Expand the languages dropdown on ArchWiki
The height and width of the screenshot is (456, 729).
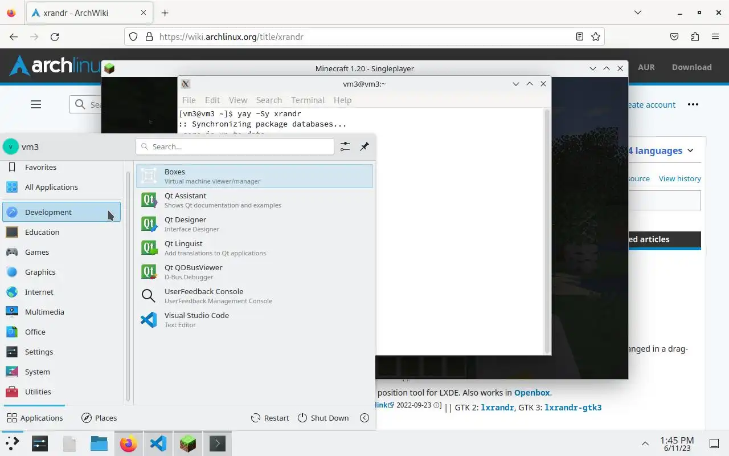(x=661, y=150)
